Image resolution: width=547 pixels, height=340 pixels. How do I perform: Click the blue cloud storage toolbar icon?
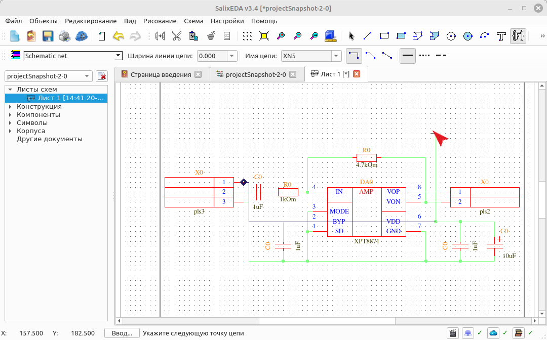pyautogui.click(x=81, y=36)
